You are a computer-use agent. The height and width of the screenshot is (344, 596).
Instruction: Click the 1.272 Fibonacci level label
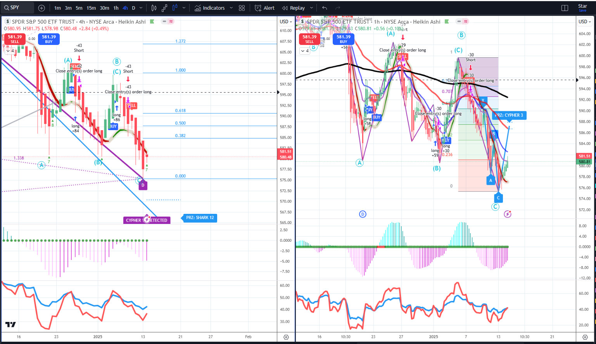click(x=180, y=41)
